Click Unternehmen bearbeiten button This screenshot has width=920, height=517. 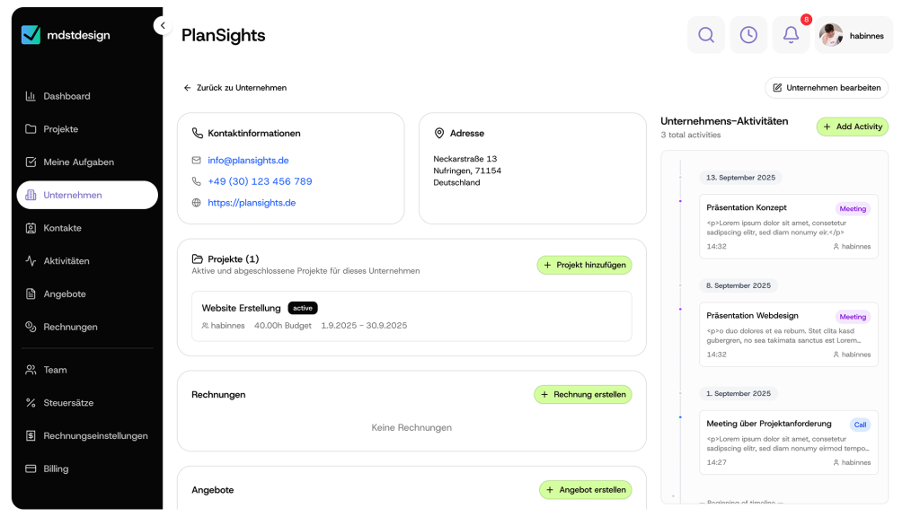(x=827, y=88)
